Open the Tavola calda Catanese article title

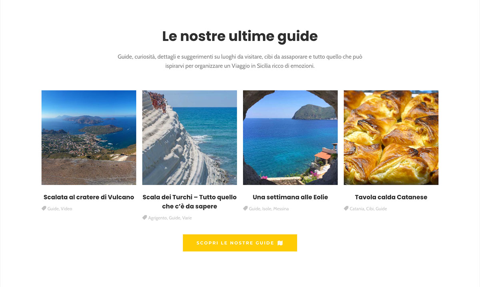(x=391, y=197)
